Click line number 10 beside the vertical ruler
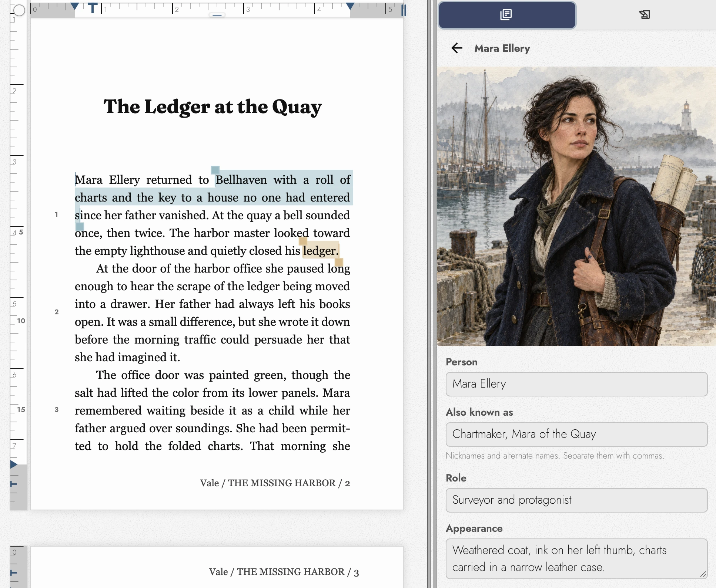 click(x=21, y=321)
